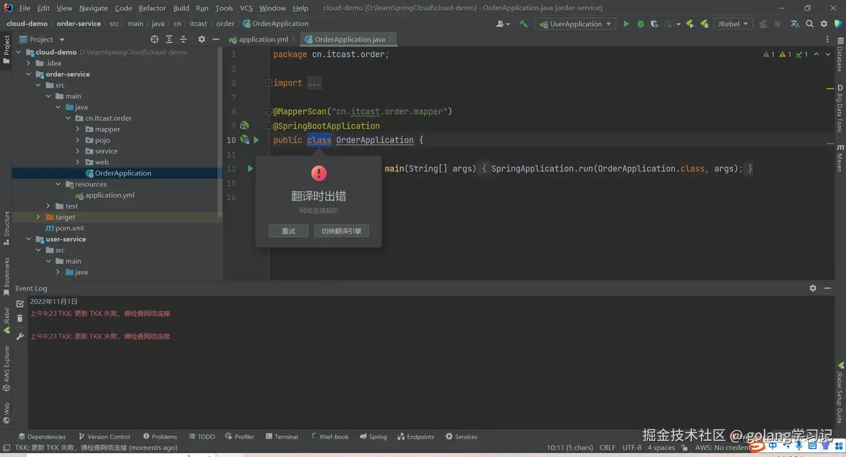This screenshot has height=457, width=846.
Task: Select pom.xml in the project tree
Action: (x=69, y=228)
